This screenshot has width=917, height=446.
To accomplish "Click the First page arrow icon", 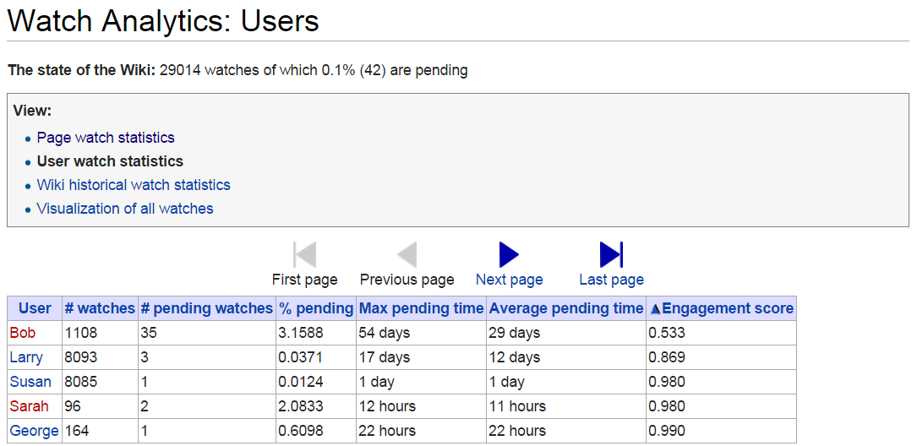I will pos(305,255).
